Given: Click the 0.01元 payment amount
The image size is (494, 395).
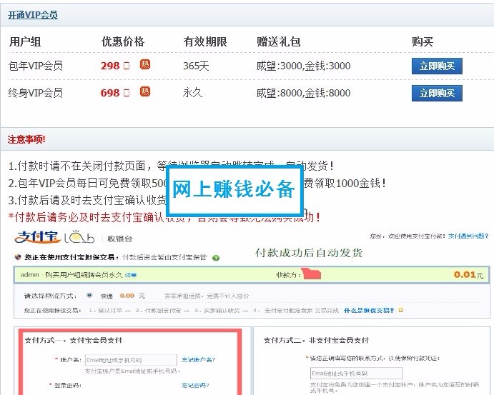Looking at the screenshot, I should (468, 275).
